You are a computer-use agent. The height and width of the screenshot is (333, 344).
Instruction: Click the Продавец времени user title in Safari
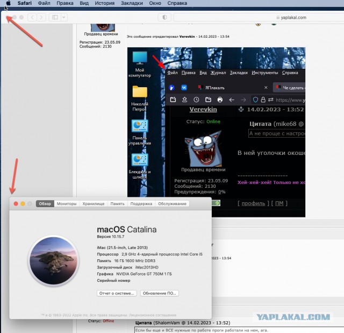(101, 34)
